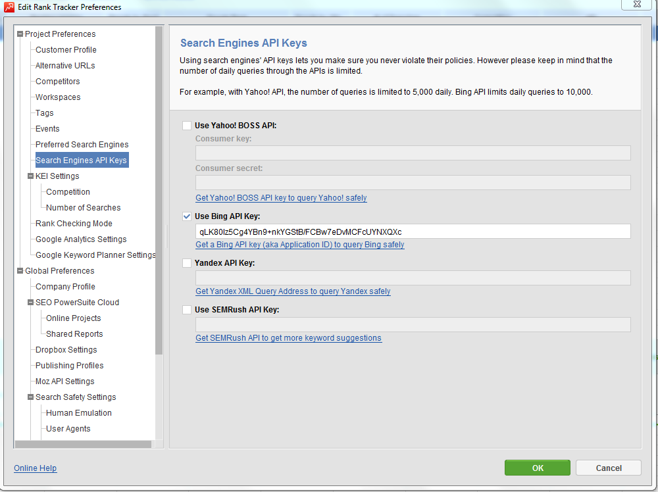Select Preferred Search Engines

(x=82, y=145)
